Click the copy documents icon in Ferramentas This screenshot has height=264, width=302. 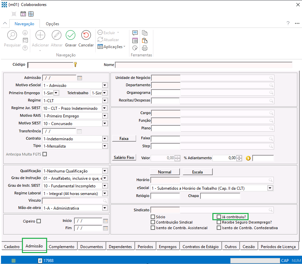click(145, 33)
